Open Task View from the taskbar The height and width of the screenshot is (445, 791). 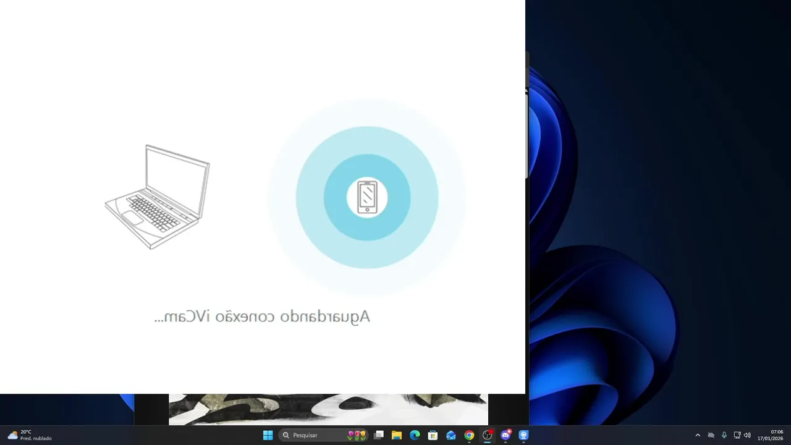click(379, 435)
